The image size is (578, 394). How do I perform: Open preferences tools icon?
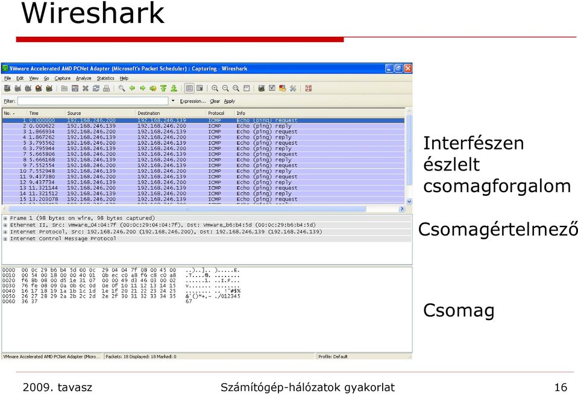[x=293, y=88]
